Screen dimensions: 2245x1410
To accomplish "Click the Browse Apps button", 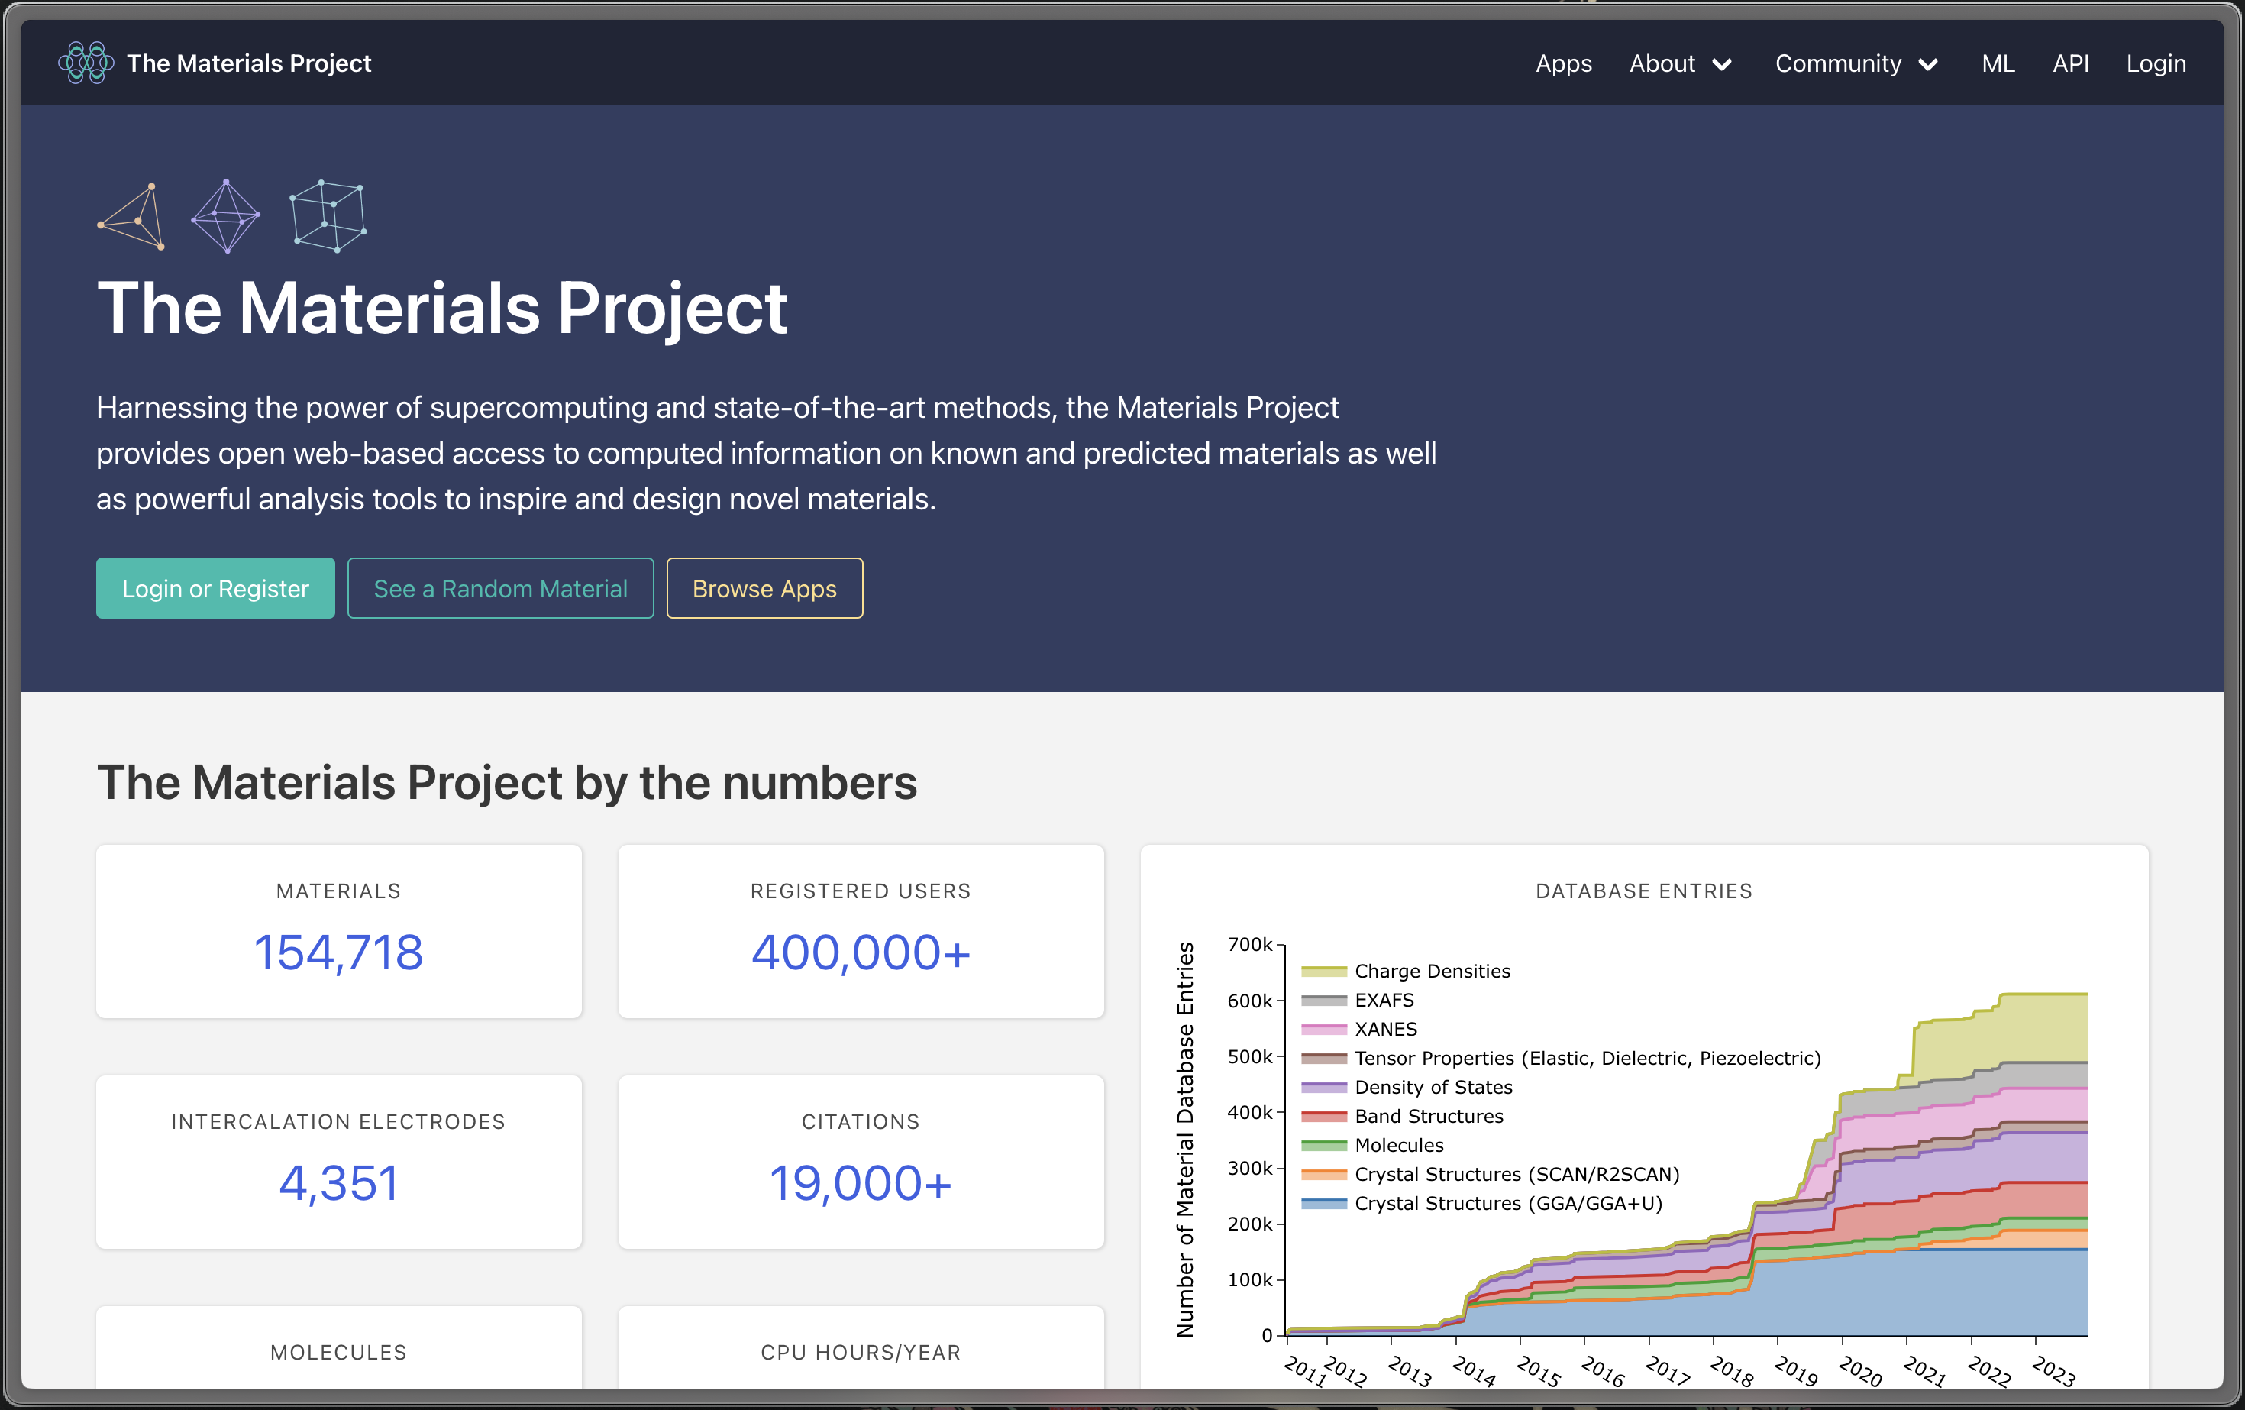I will tap(764, 588).
